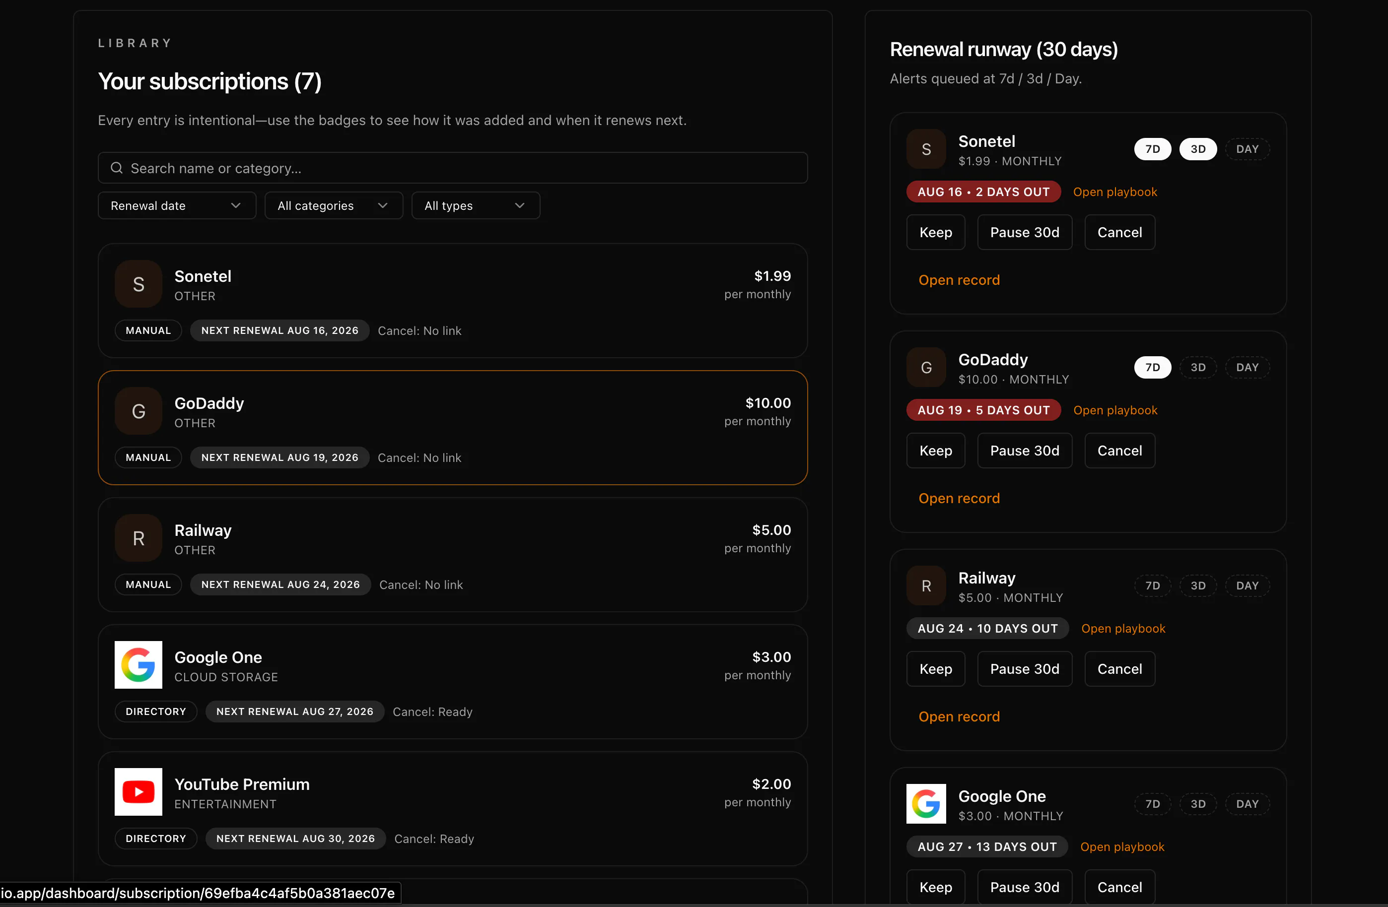Click the Cancel: Ready text on Google One
This screenshot has height=907, width=1388.
coord(433,712)
